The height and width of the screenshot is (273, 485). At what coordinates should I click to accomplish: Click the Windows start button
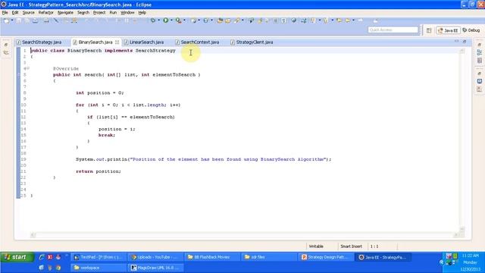click(17, 257)
